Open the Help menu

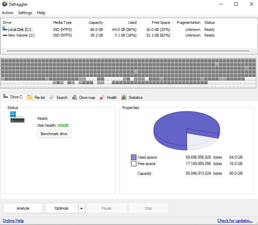41,13
